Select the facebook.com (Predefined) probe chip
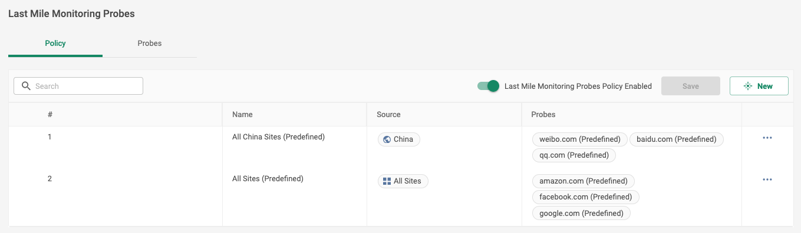 coord(585,197)
